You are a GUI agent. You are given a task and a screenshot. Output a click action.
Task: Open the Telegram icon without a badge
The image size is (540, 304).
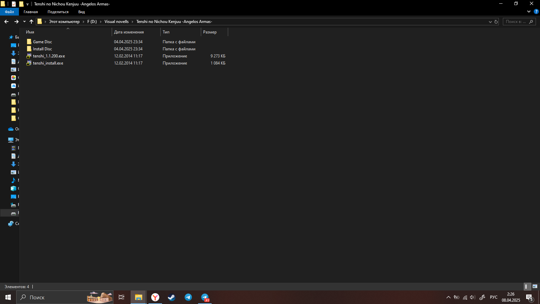[188, 297]
